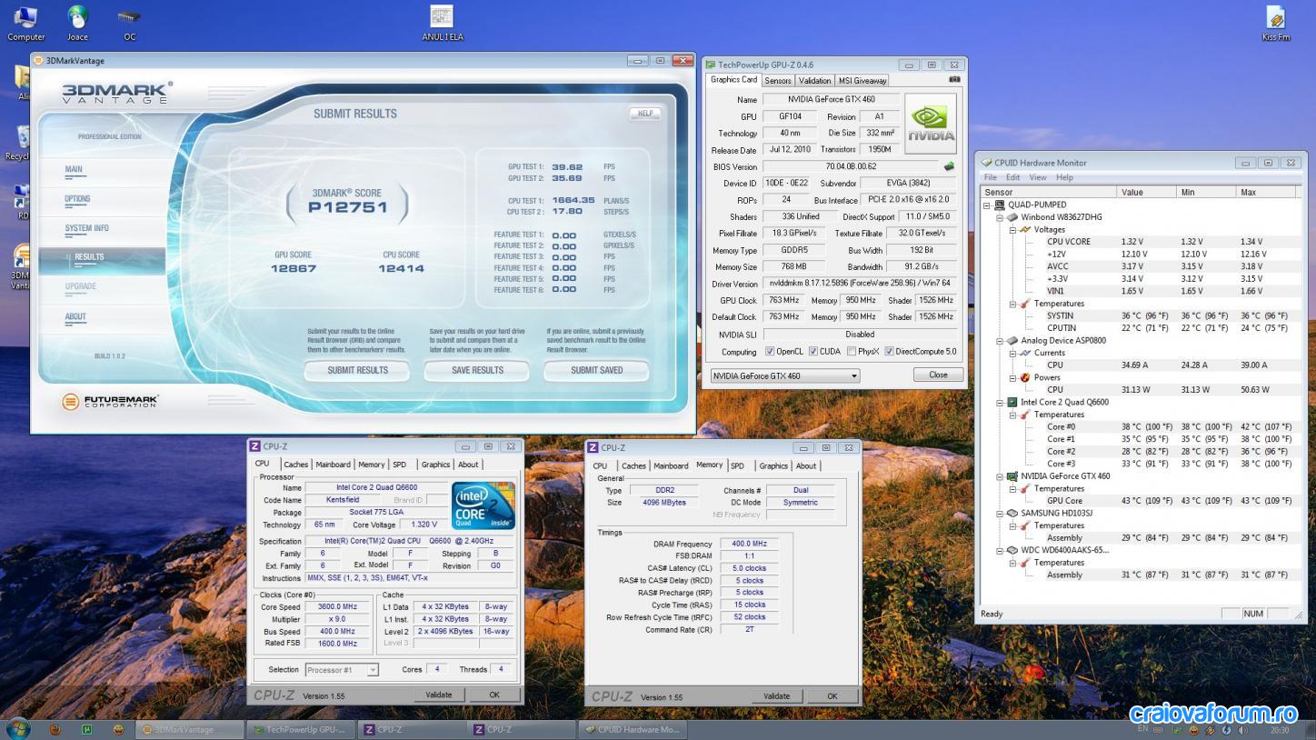
Task: Click the GPU-Z camera screenshot icon
Action: coord(954,80)
